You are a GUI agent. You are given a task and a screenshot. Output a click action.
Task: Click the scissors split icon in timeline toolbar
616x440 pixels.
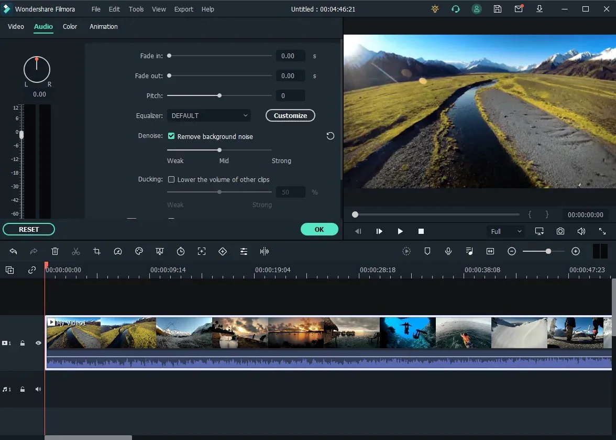tap(76, 252)
